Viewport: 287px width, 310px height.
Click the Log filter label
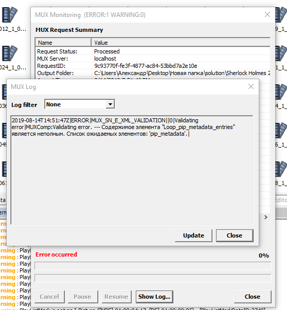[24, 105]
